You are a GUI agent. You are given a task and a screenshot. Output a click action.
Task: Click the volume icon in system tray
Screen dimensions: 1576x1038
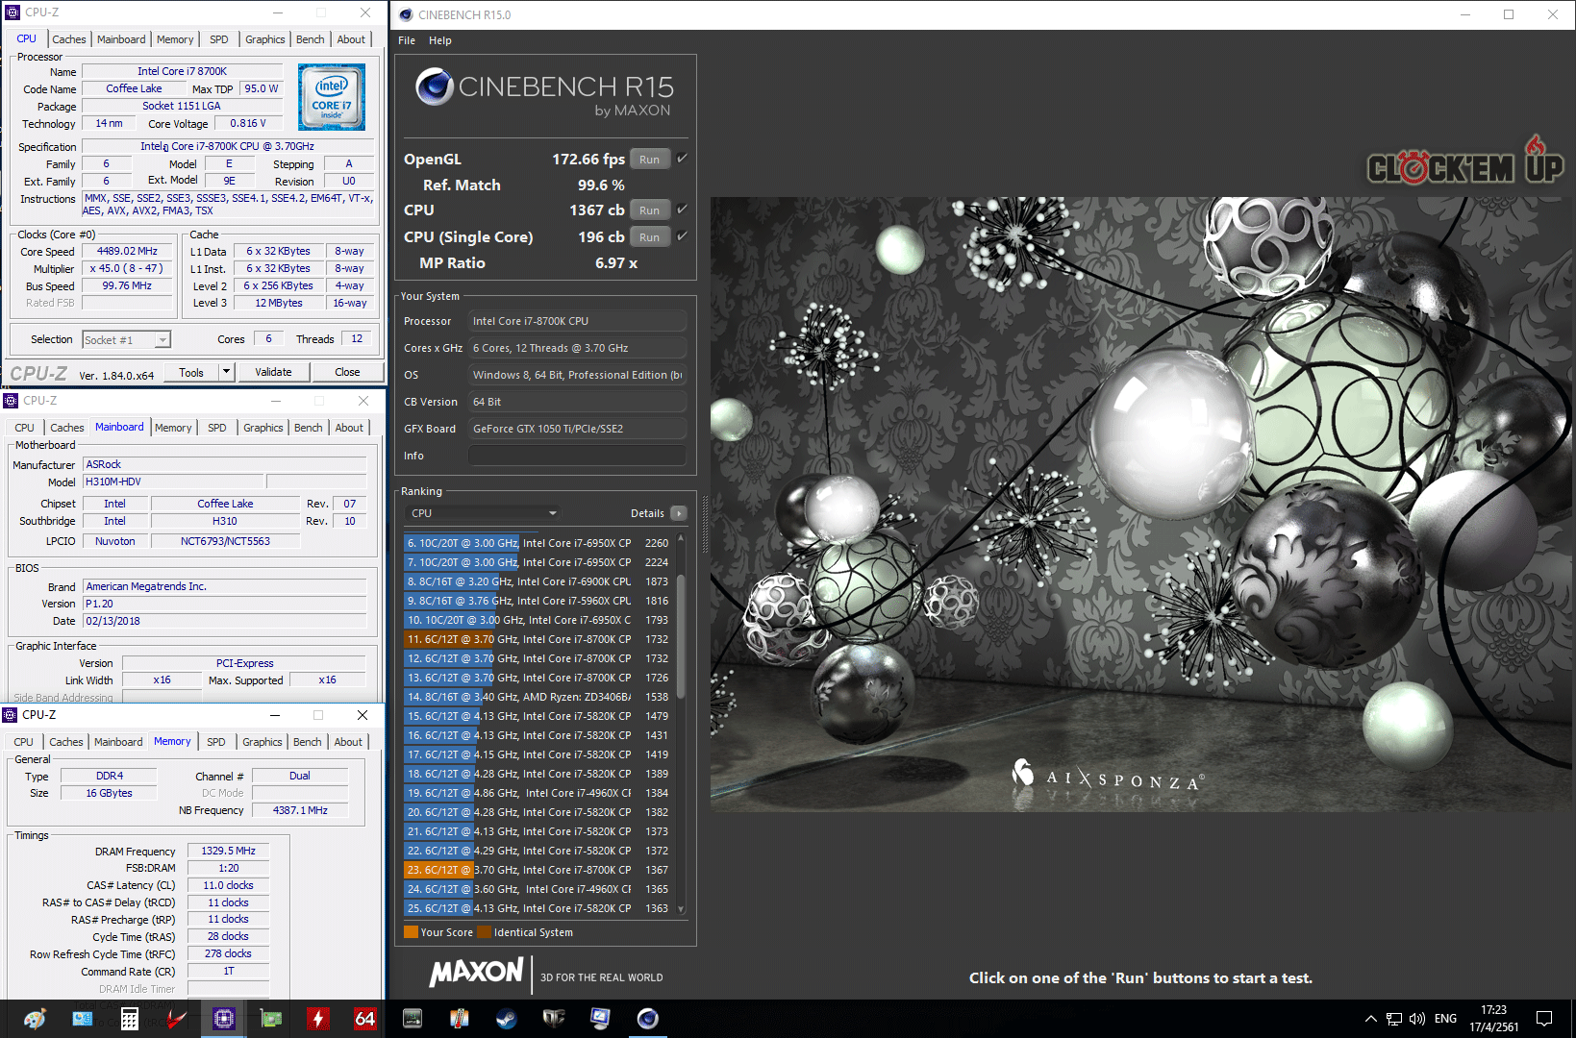tap(1417, 1019)
